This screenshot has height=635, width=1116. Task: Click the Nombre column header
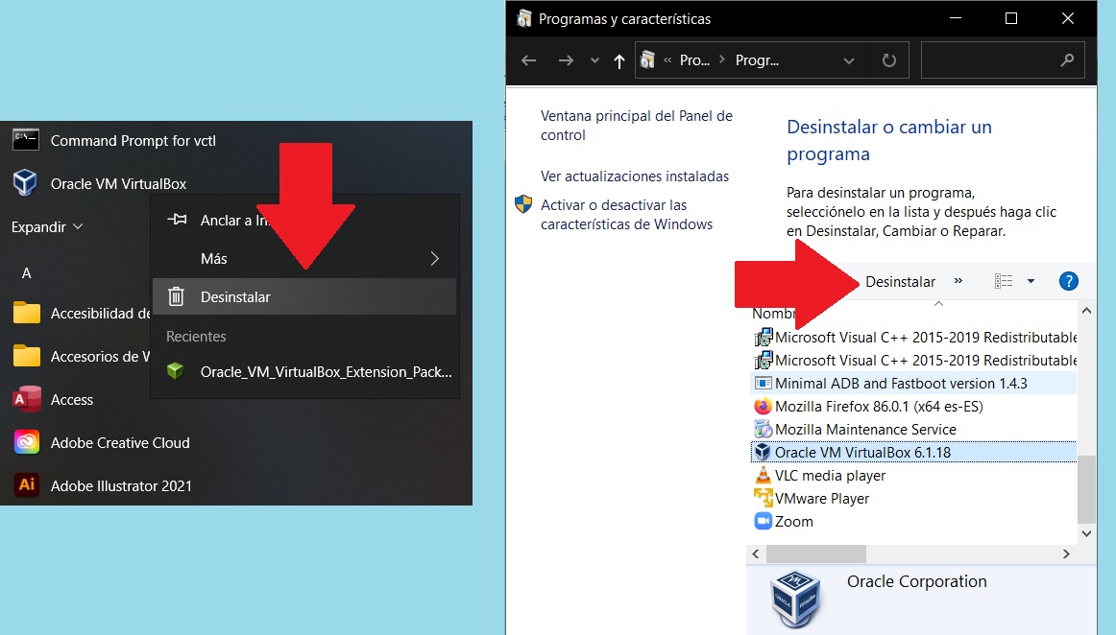[x=774, y=314]
